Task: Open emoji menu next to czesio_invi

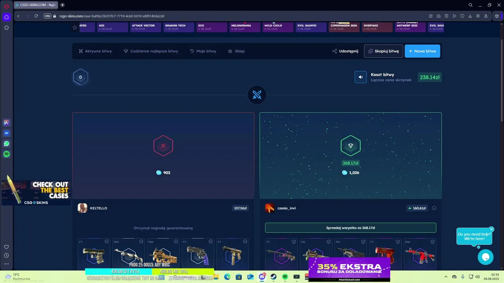Action: click(x=434, y=208)
